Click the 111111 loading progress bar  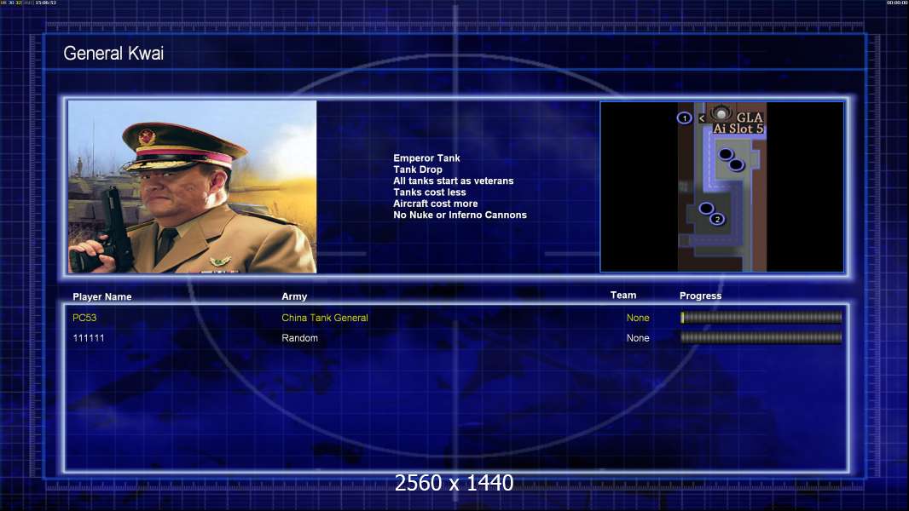click(761, 337)
